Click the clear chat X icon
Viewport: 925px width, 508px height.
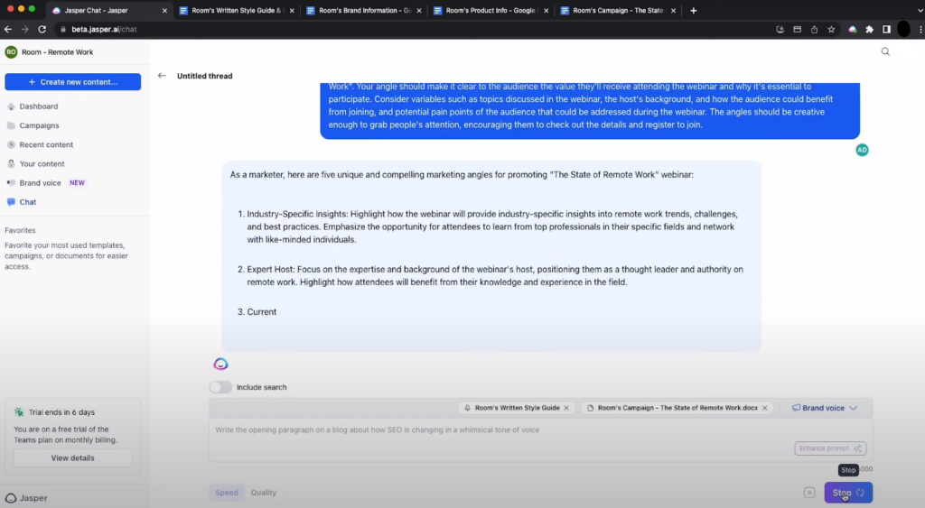809,493
